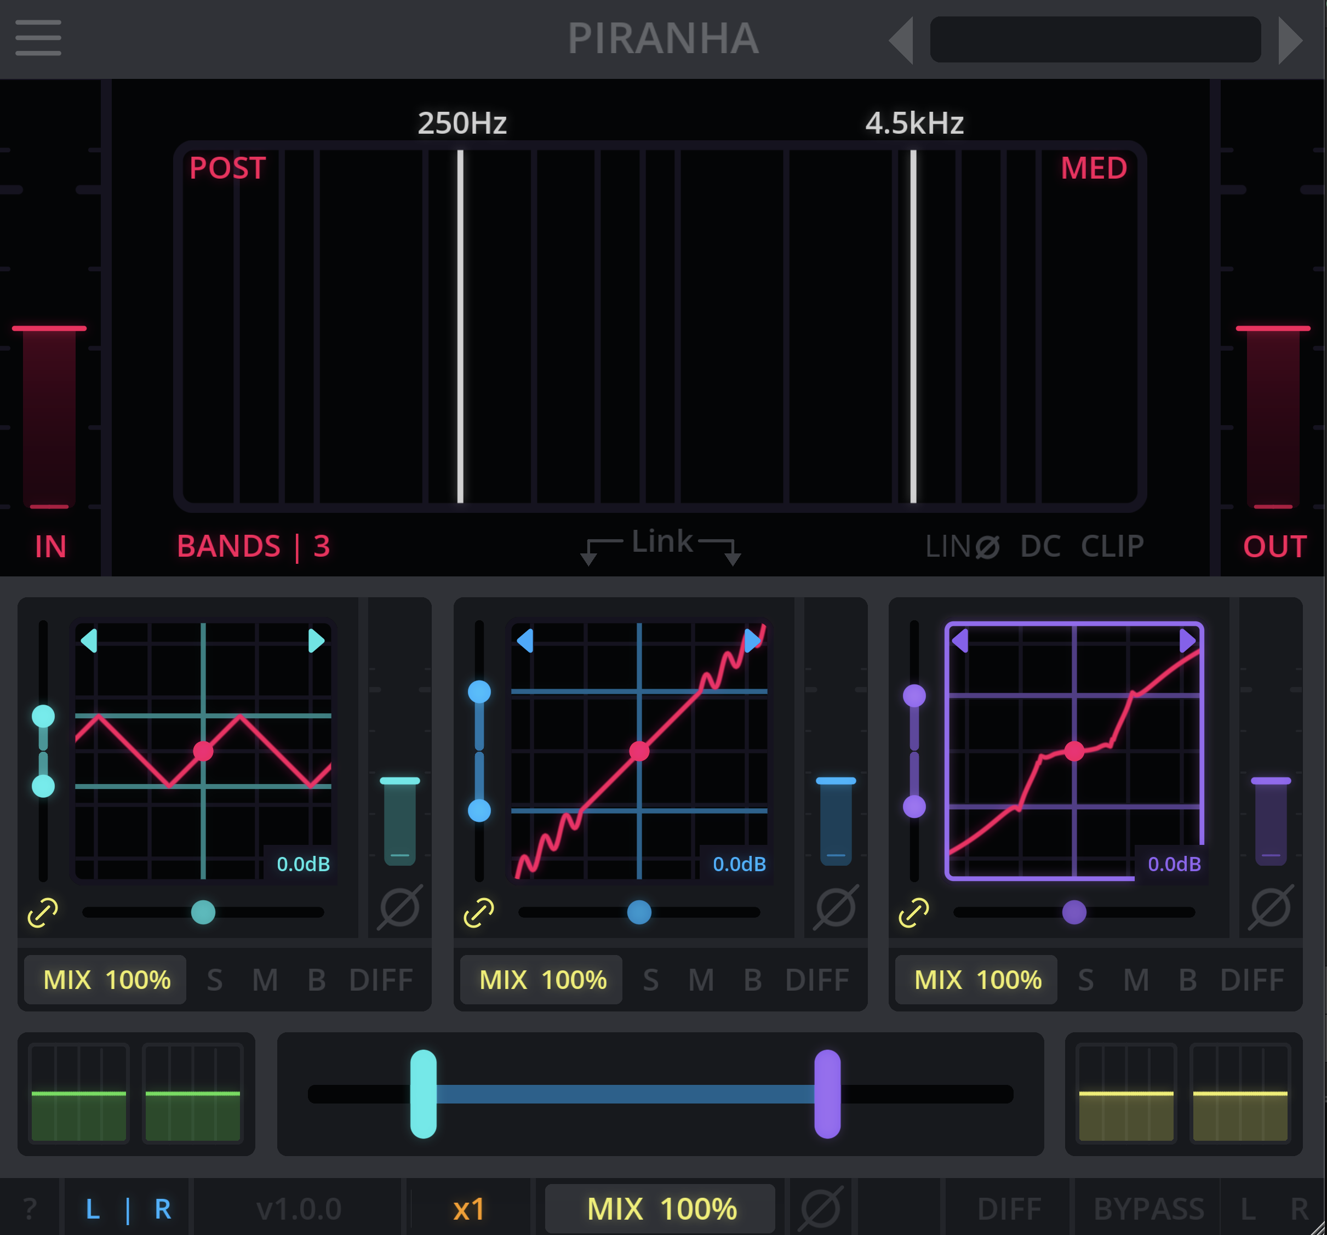Click the IN level fader

[x=49, y=328]
